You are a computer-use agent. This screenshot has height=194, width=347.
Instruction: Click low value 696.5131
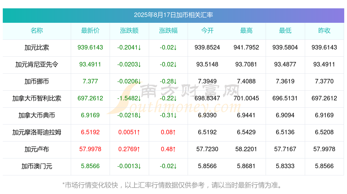(x=285, y=98)
